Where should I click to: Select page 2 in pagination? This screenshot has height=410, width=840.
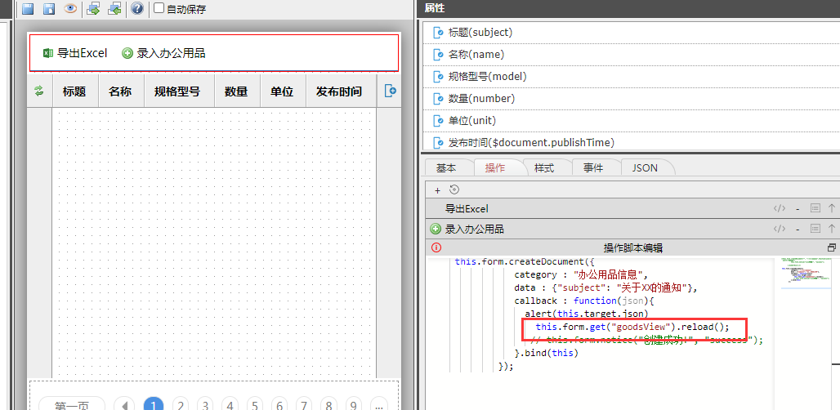tap(181, 406)
